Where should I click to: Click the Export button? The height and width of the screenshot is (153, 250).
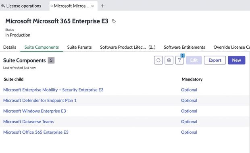coord(215,60)
